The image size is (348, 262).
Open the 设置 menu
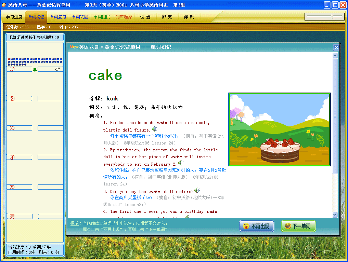coord(145,17)
